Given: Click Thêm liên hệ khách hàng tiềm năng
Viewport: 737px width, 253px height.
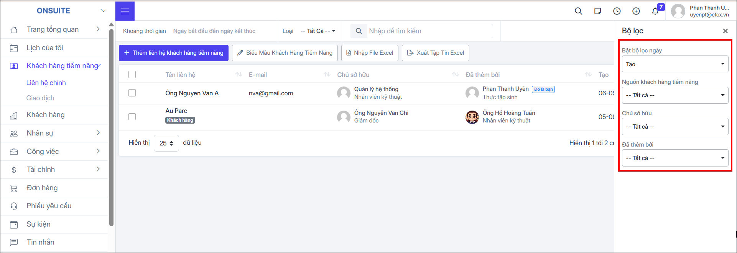Looking at the screenshot, I should pos(174,53).
